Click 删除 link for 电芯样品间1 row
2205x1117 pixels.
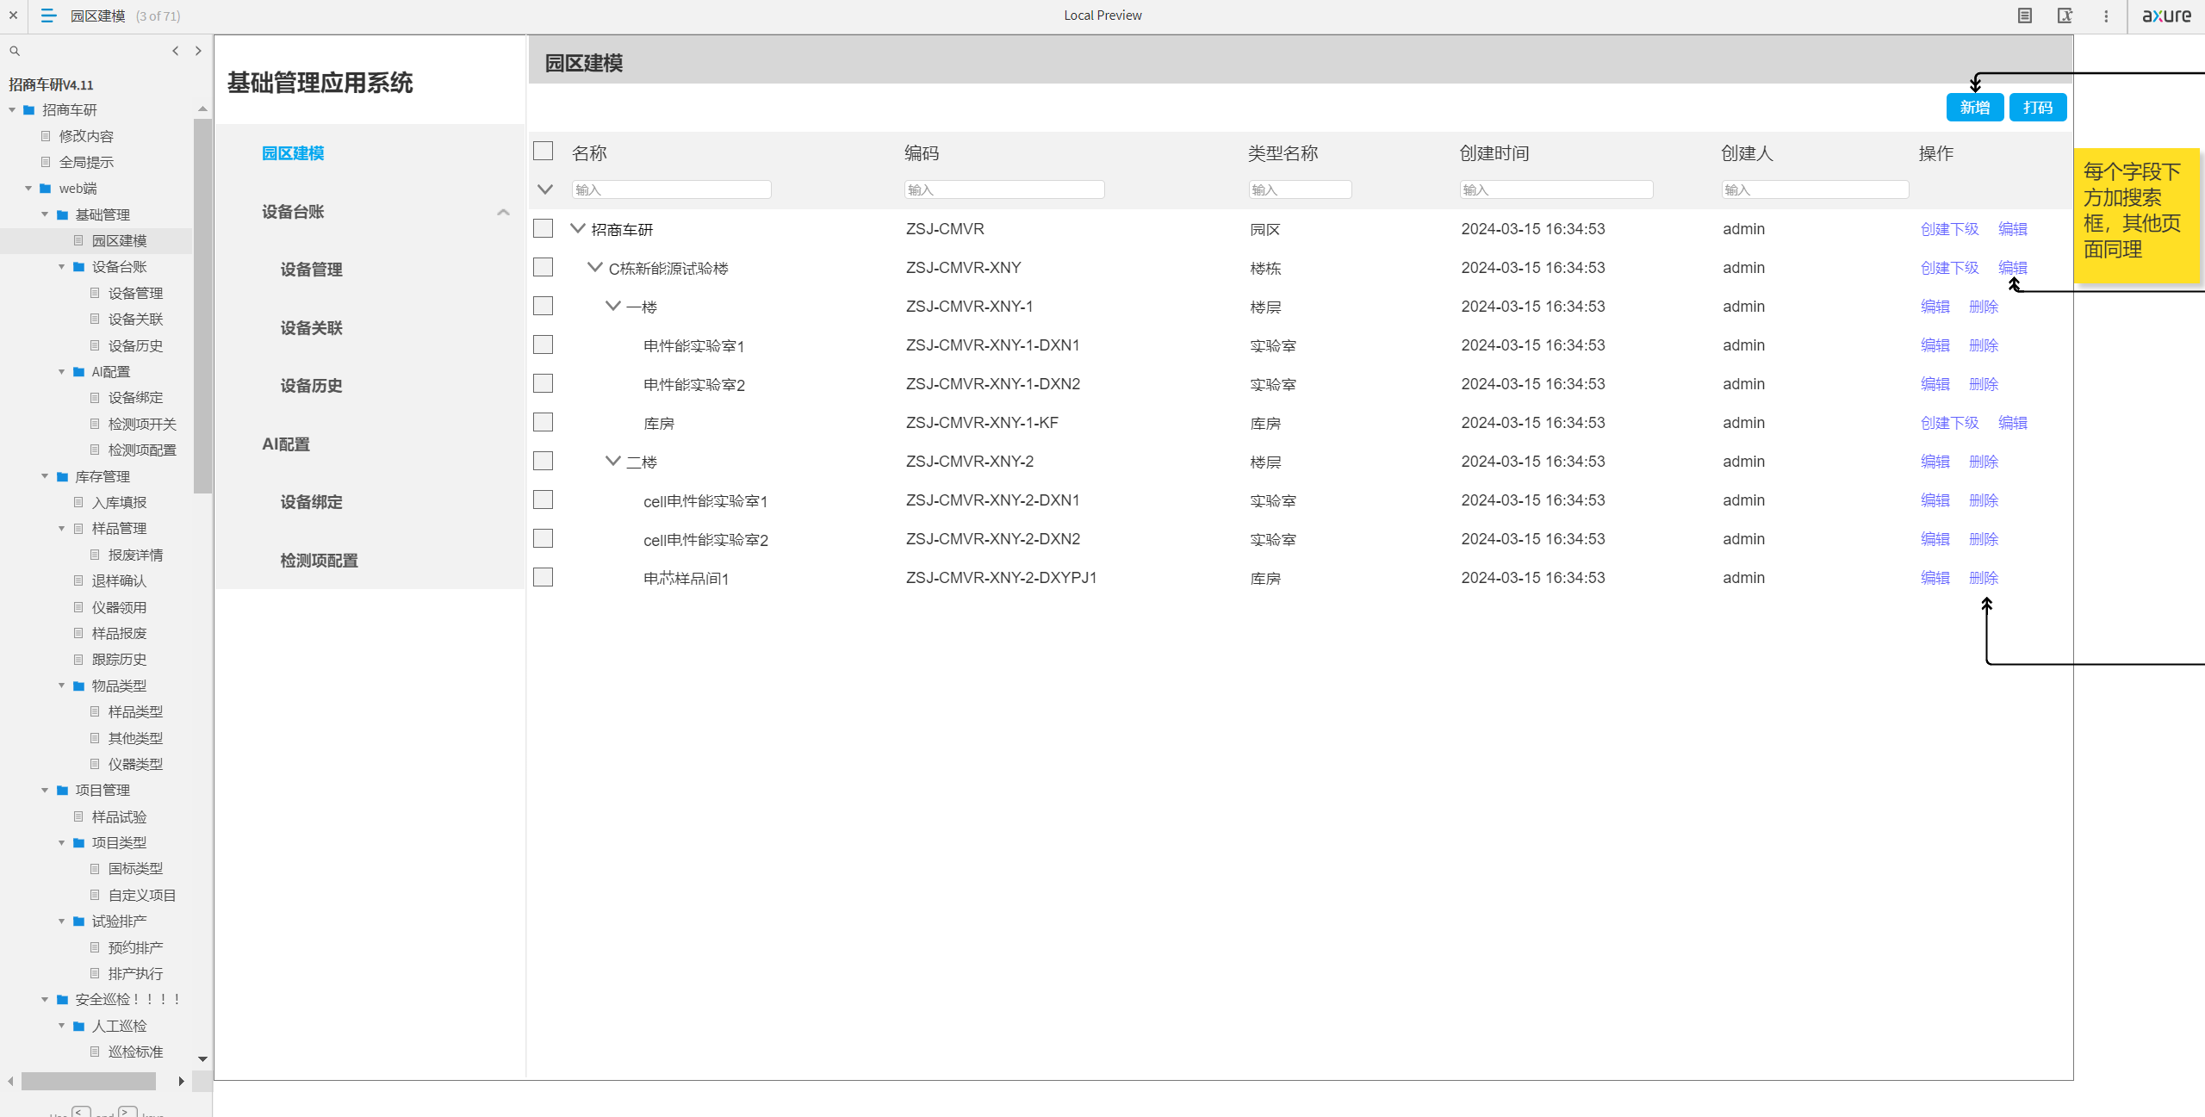1984,578
